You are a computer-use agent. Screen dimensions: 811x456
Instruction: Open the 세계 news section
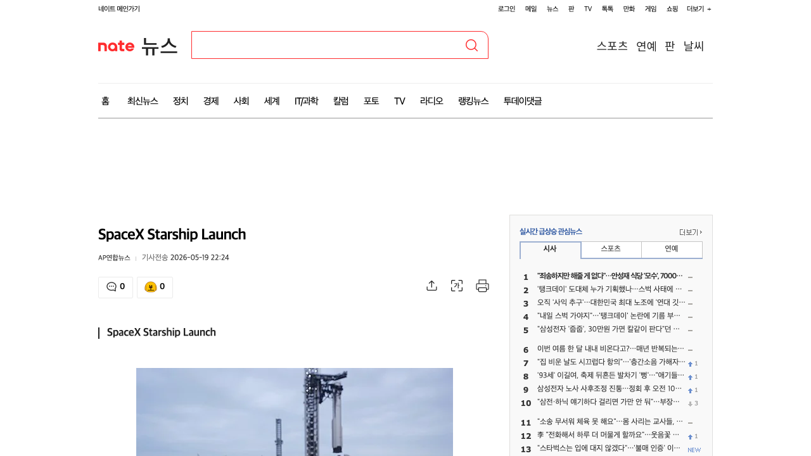272,101
